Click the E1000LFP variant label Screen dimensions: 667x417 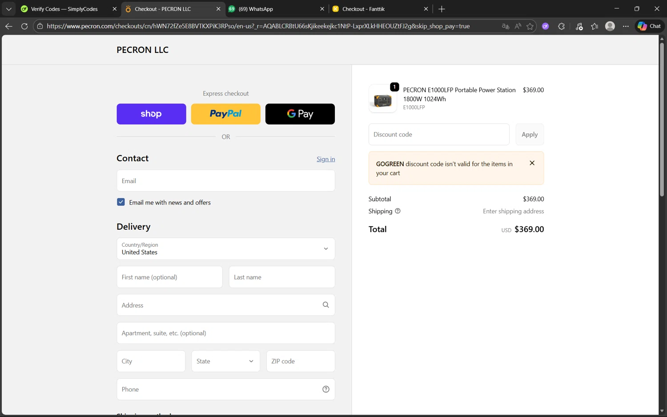pyautogui.click(x=414, y=108)
